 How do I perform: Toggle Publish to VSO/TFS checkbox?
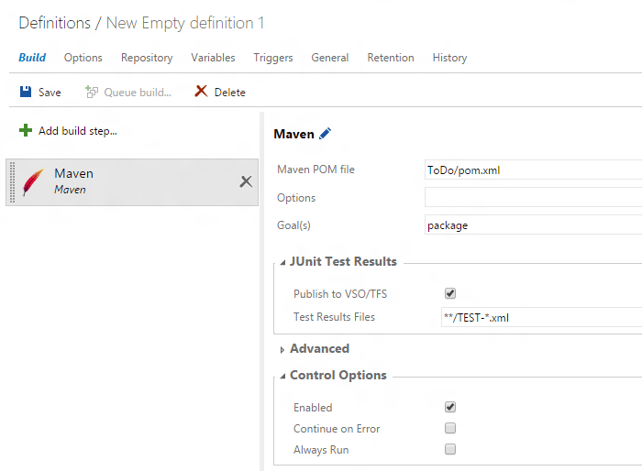[450, 293]
